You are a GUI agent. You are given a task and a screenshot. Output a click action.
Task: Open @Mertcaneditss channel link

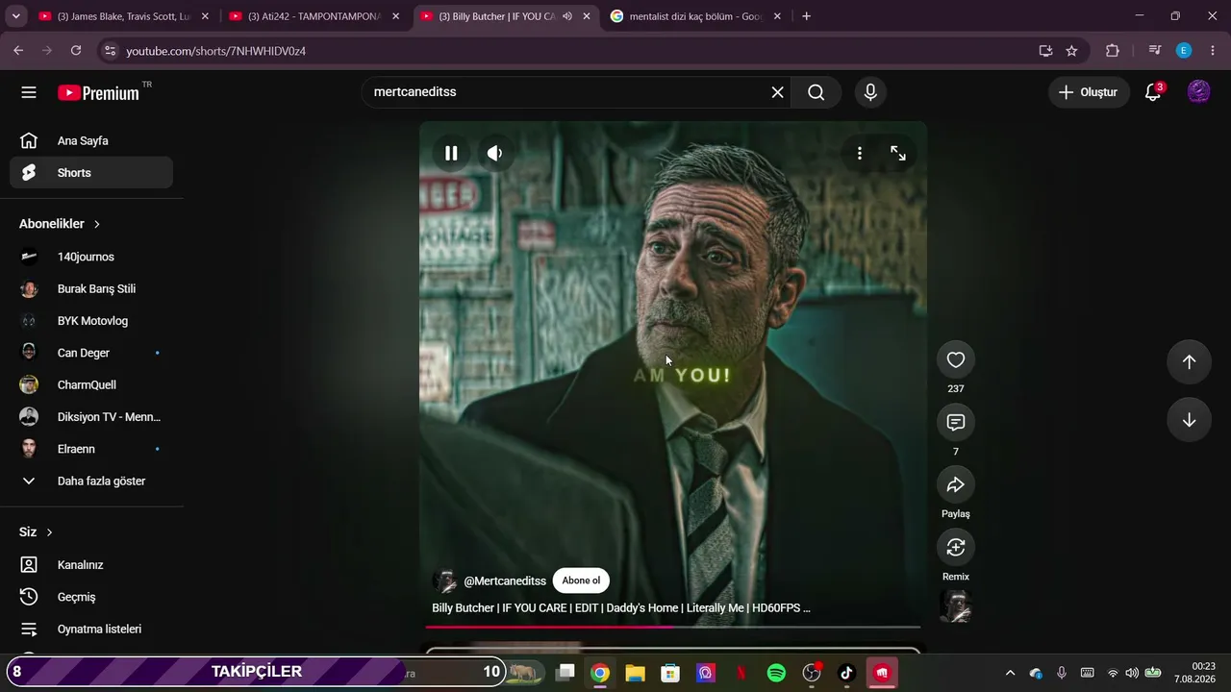505,581
